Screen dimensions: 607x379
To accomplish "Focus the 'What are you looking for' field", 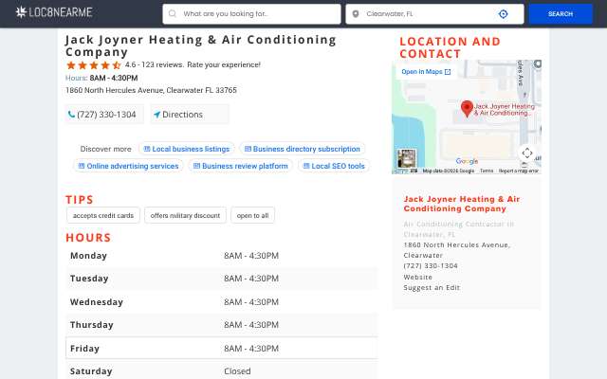I will click(251, 14).
